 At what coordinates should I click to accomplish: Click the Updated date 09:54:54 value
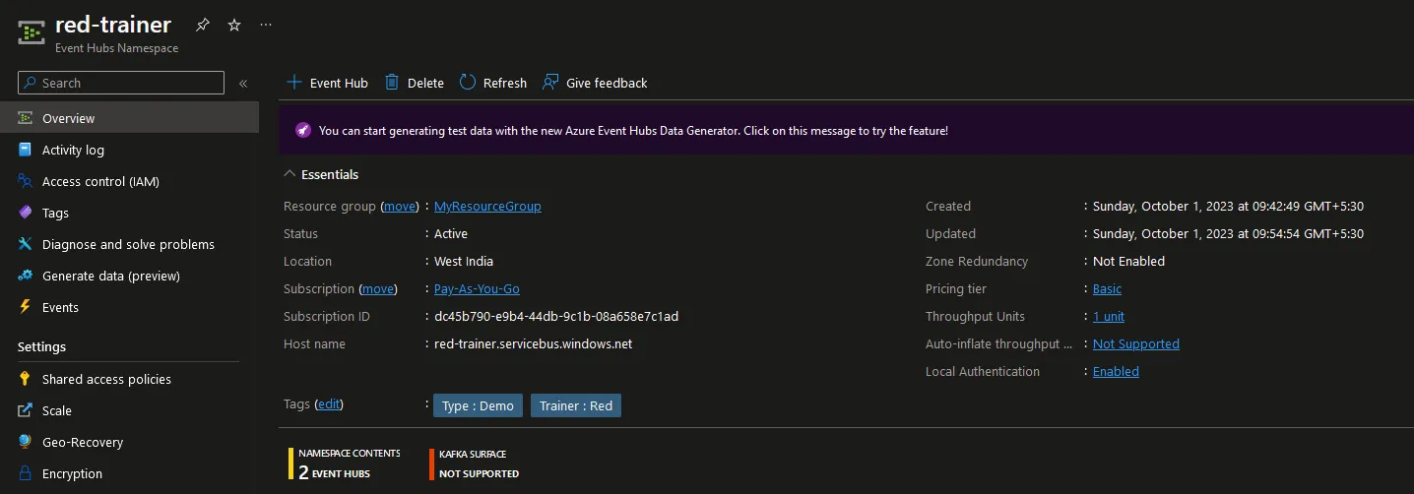click(1228, 233)
